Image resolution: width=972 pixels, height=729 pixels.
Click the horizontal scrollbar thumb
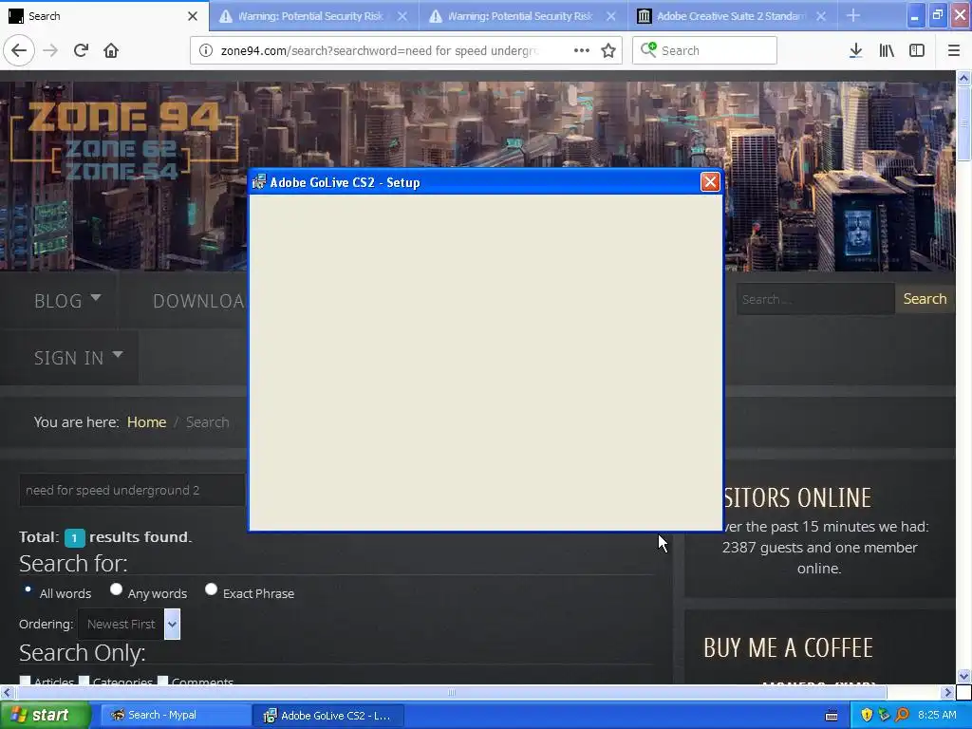(x=451, y=692)
